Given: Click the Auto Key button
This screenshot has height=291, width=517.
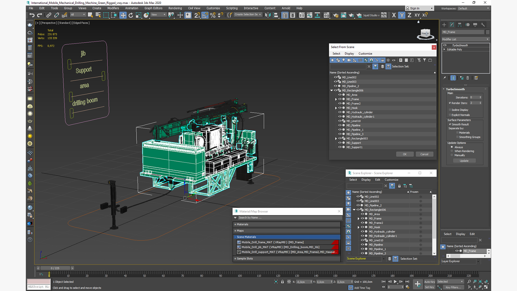Looking at the screenshot, I should click(429, 282).
